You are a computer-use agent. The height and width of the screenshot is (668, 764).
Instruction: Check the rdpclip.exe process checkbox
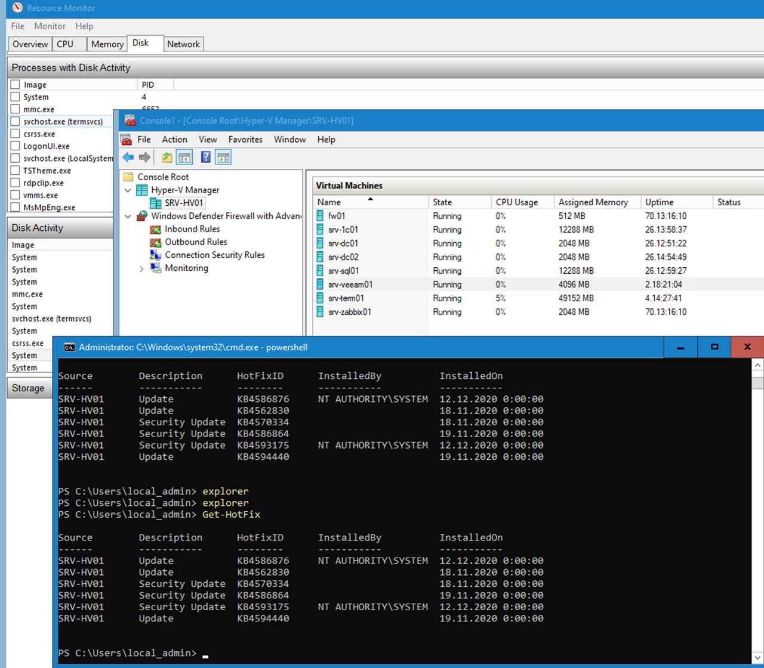16,183
